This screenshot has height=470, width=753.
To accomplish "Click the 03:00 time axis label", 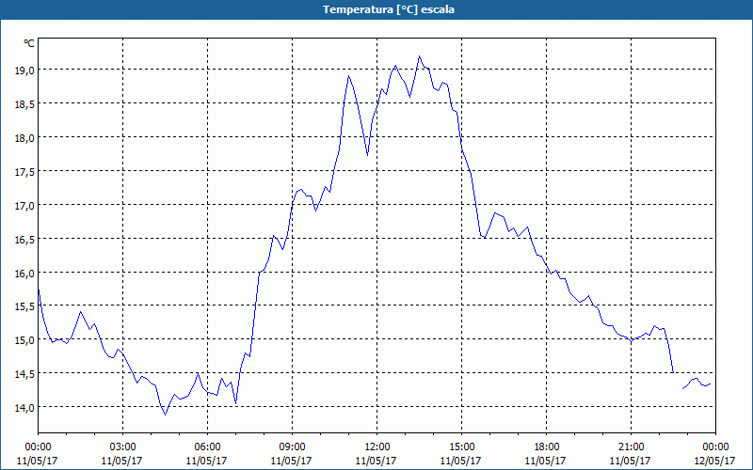I will pyautogui.click(x=122, y=447).
